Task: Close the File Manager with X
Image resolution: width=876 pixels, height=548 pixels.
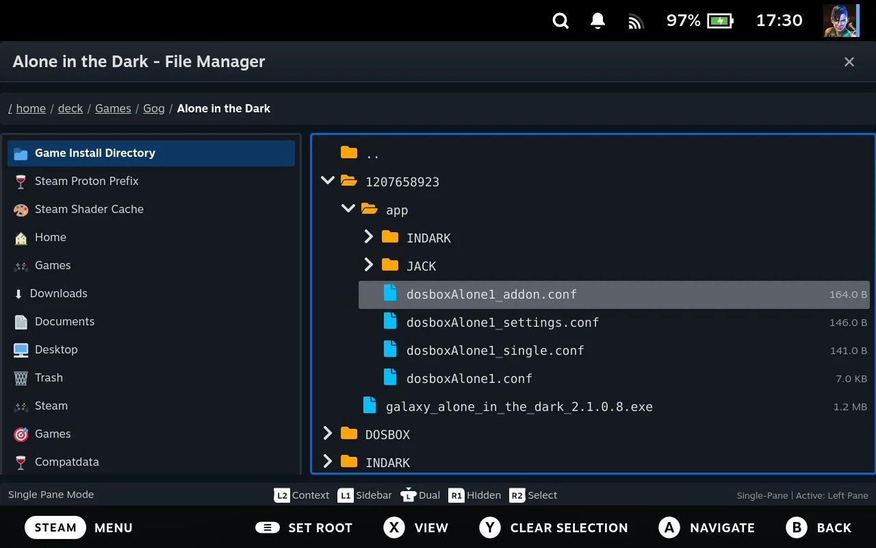Action: click(849, 62)
